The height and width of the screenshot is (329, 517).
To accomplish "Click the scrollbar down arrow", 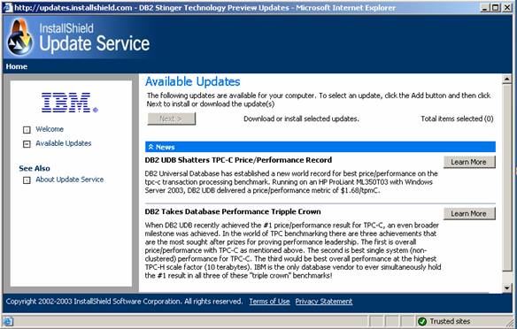I will 506,287.
